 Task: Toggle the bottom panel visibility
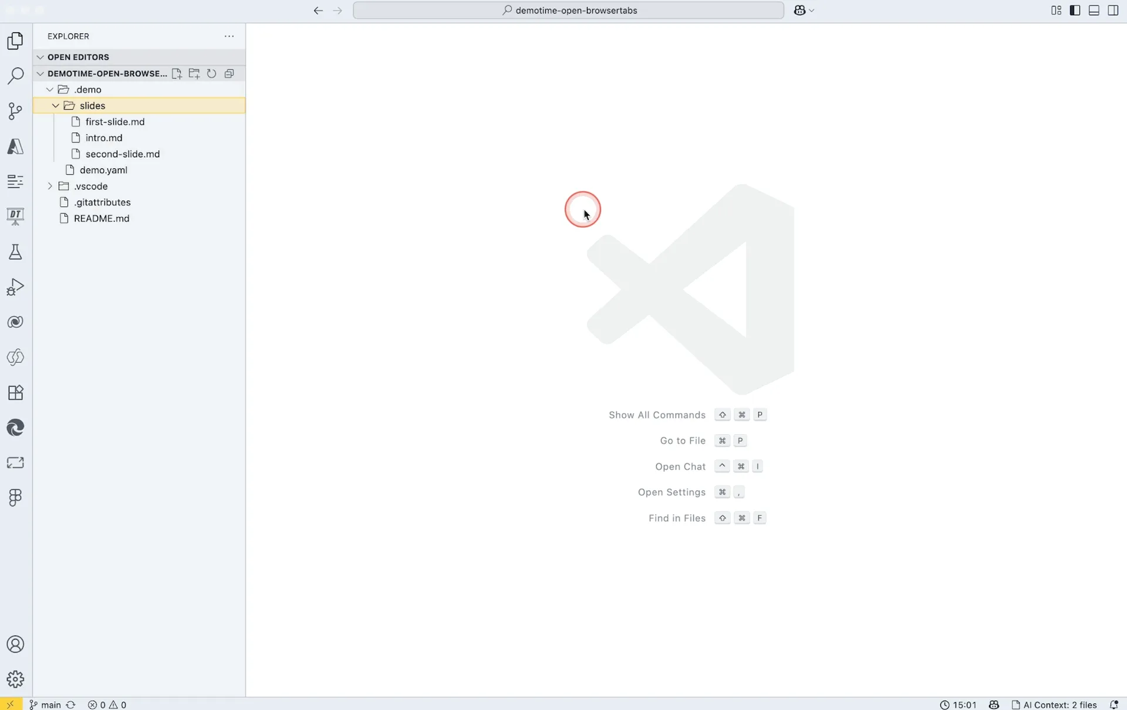pos(1094,11)
